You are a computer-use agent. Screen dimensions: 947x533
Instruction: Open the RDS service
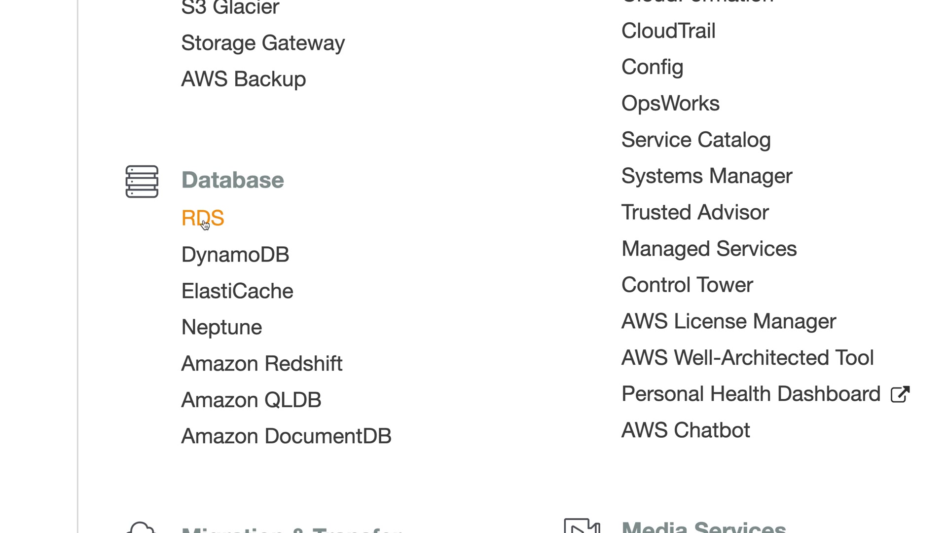click(x=203, y=218)
